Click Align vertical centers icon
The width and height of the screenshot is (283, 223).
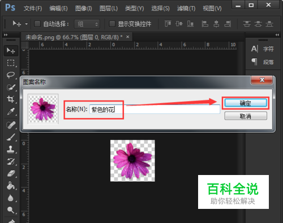tap(179, 24)
